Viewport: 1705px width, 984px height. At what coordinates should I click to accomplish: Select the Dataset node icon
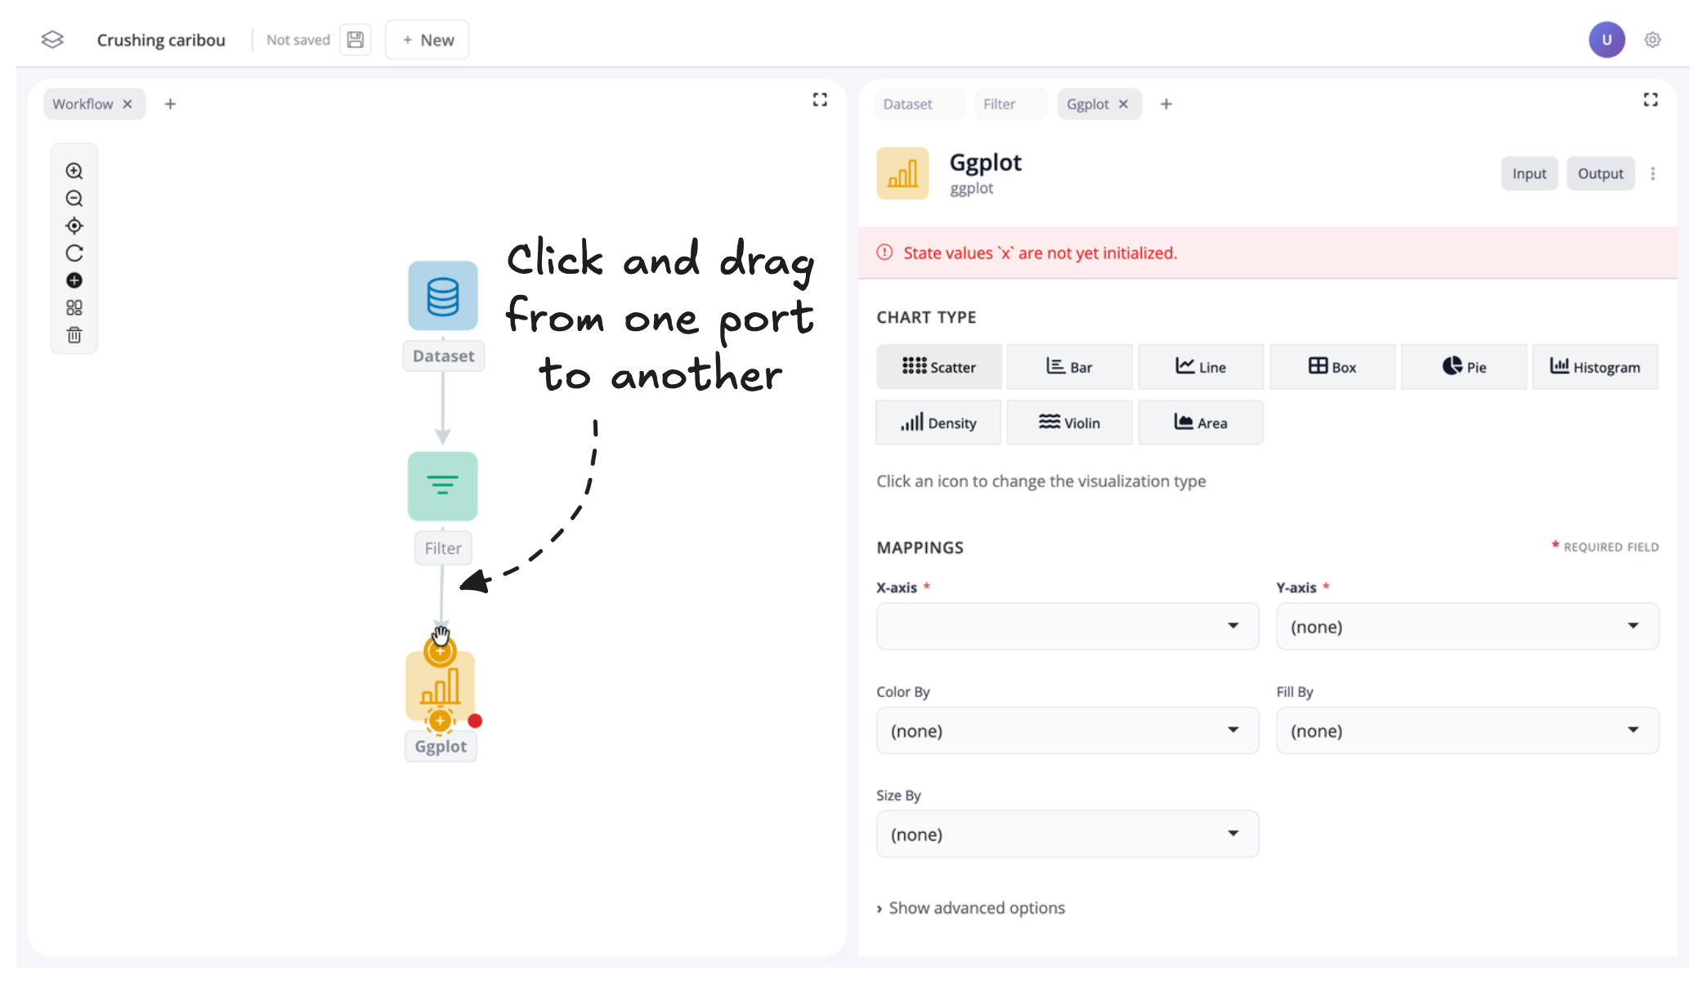(443, 296)
